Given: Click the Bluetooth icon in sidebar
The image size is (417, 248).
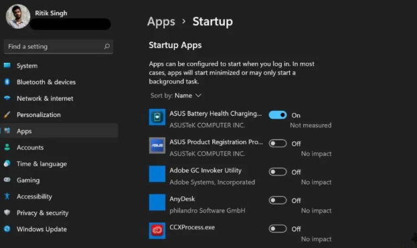Looking at the screenshot, I should pyautogui.click(x=7, y=82).
